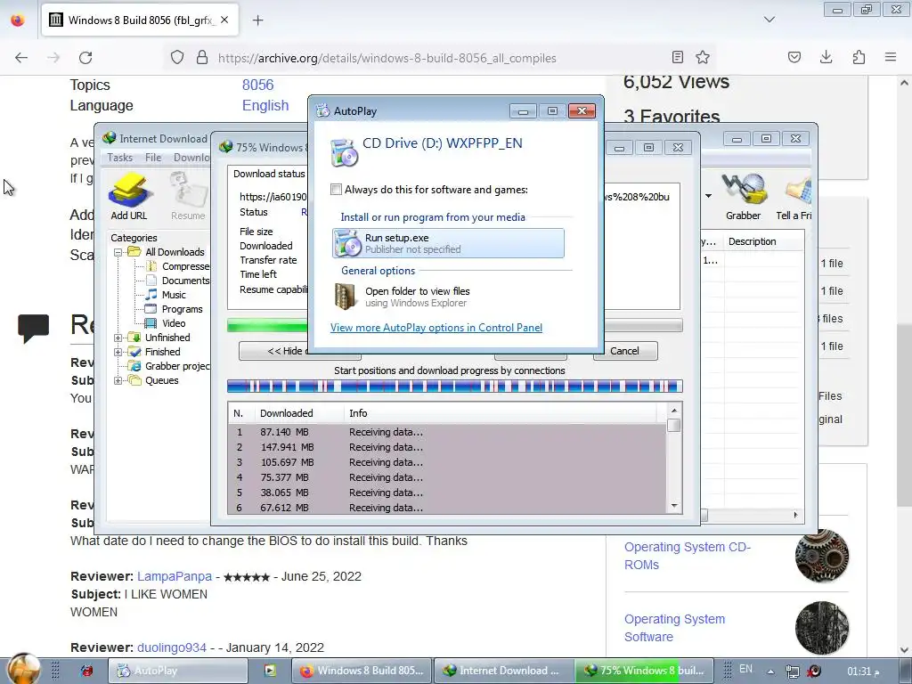This screenshot has width=912, height=684.
Task: Expand the Finished category node
Action: (x=118, y=352)
